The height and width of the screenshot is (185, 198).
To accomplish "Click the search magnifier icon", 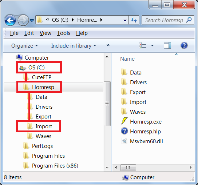I will coord(189,20).
